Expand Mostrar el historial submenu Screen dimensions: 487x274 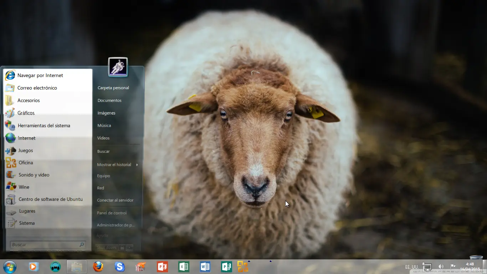118,164
